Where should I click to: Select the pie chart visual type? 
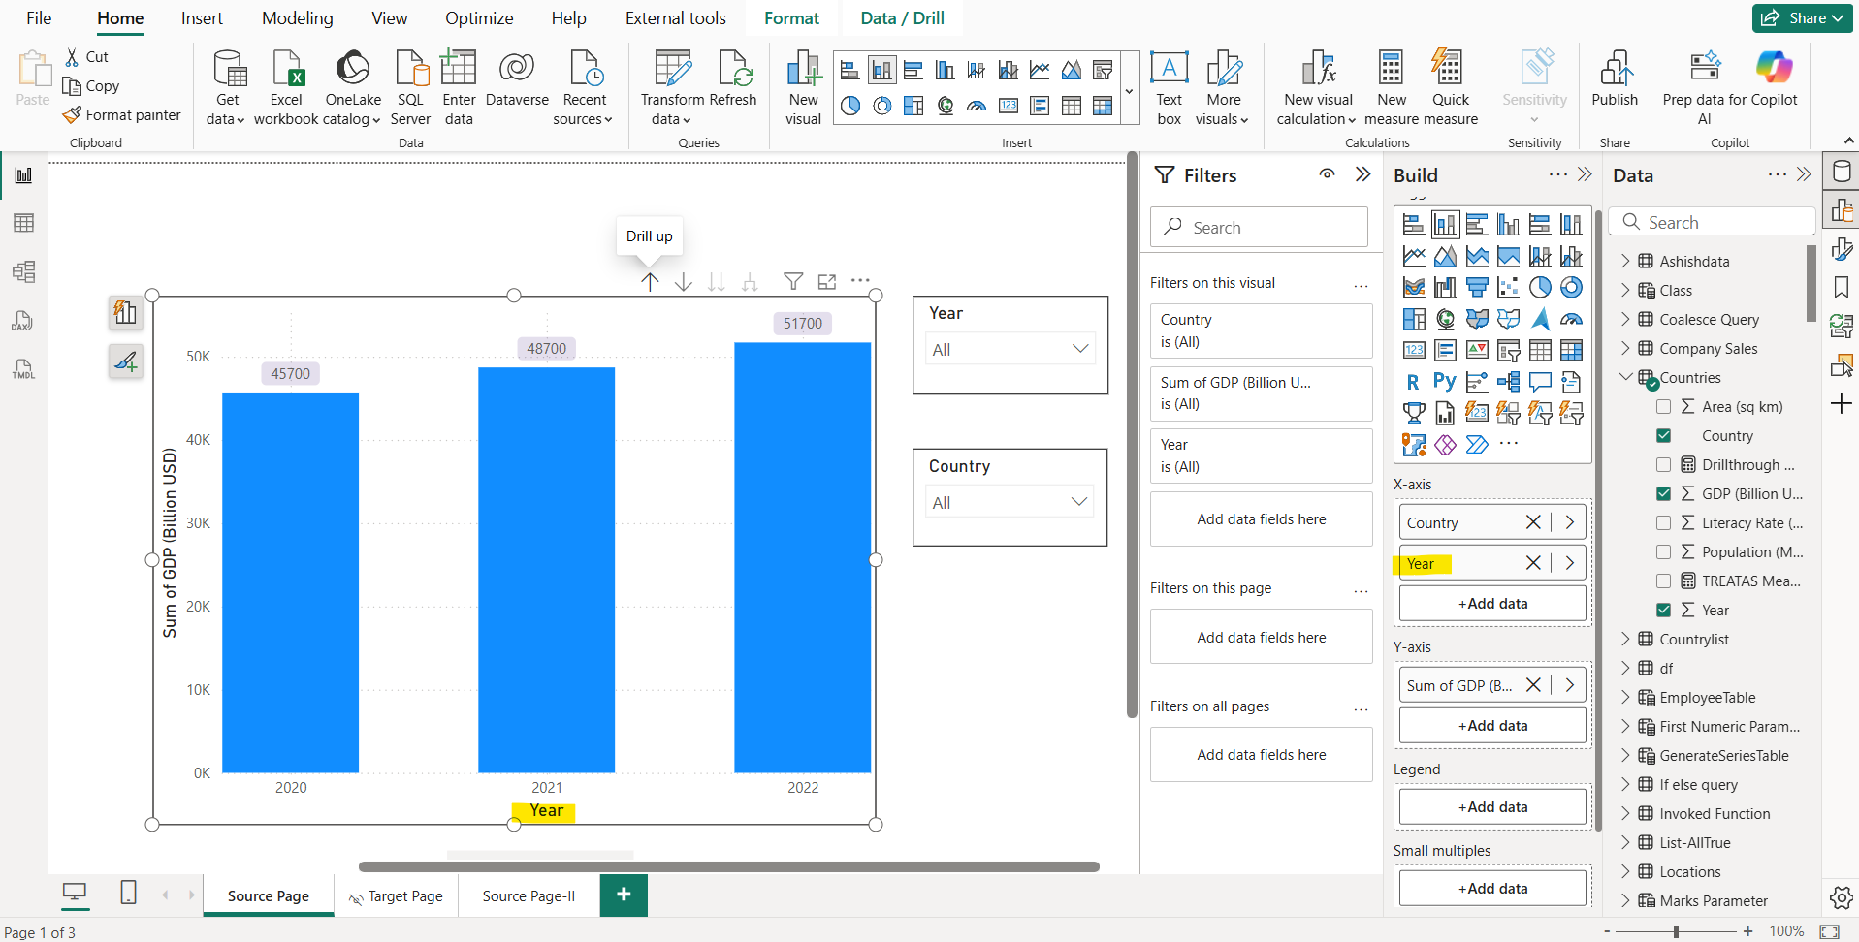[1541, 287]
